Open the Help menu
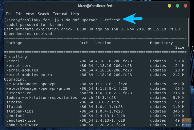The image size is (194, 130). (x=75, y=14)
